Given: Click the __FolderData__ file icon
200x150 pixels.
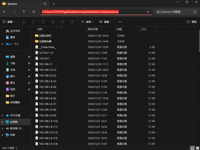Looking at the screenshot, I should pos(36,47).
